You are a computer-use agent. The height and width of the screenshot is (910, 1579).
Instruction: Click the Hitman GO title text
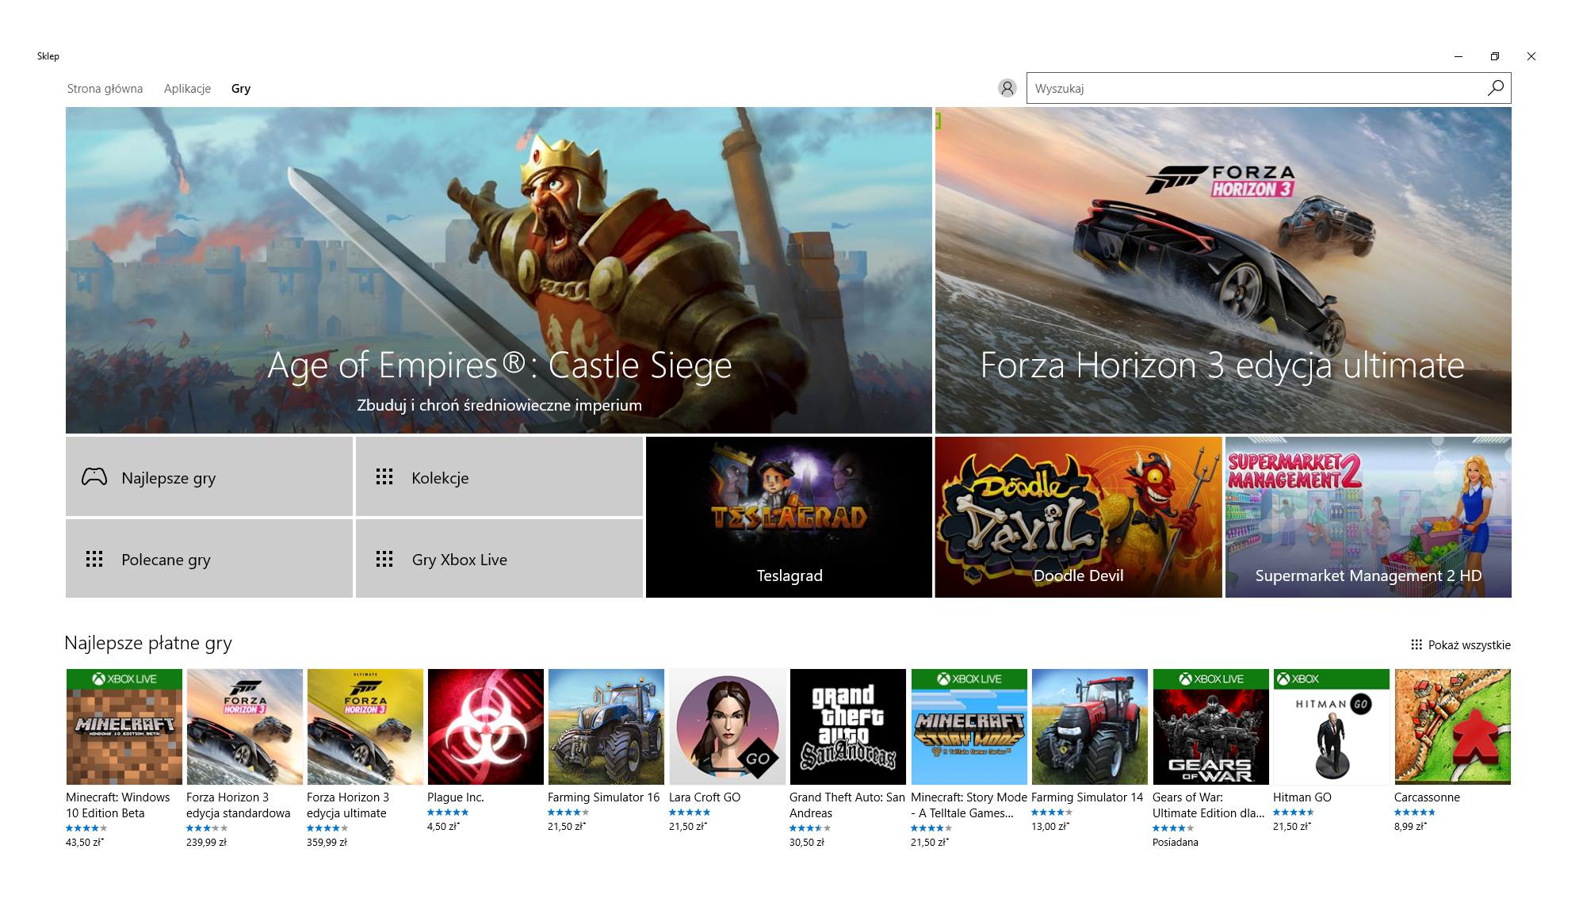pos(1302,797)
